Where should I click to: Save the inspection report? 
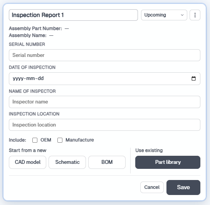[183, 187]
